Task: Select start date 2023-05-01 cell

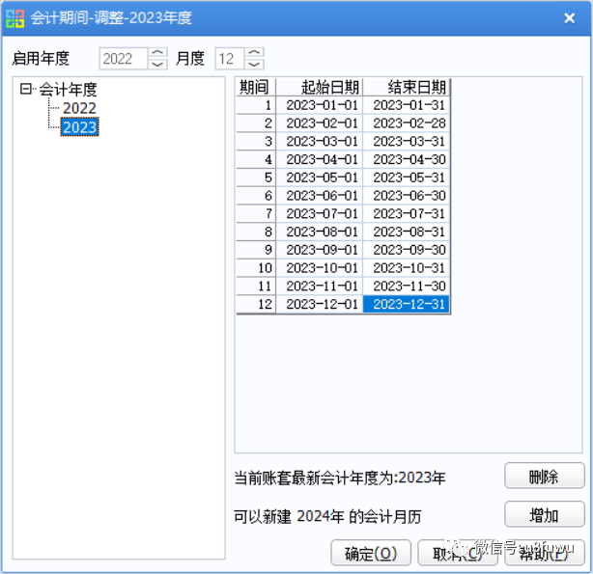Action: [320, 178]
